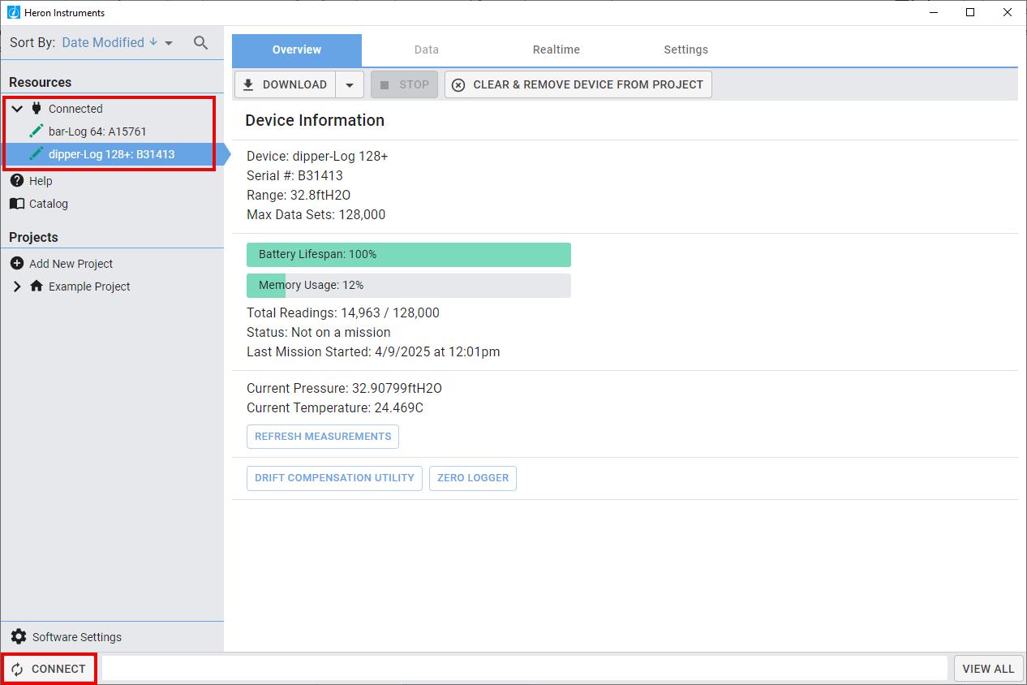Click the home icon of Example Project
1027x685 pixels.
pyautogui.click(x=37, y=286)
